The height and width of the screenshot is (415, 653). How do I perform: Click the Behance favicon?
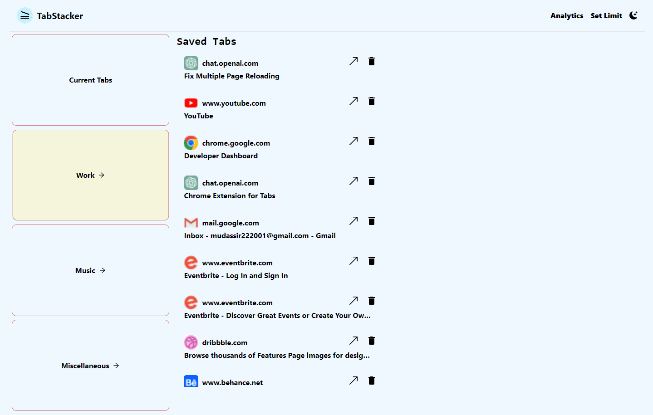coord(191,381)
